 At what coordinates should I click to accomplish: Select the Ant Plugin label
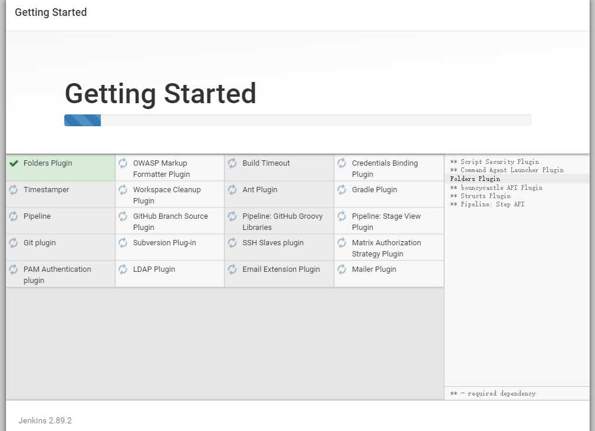coord(260,190)
